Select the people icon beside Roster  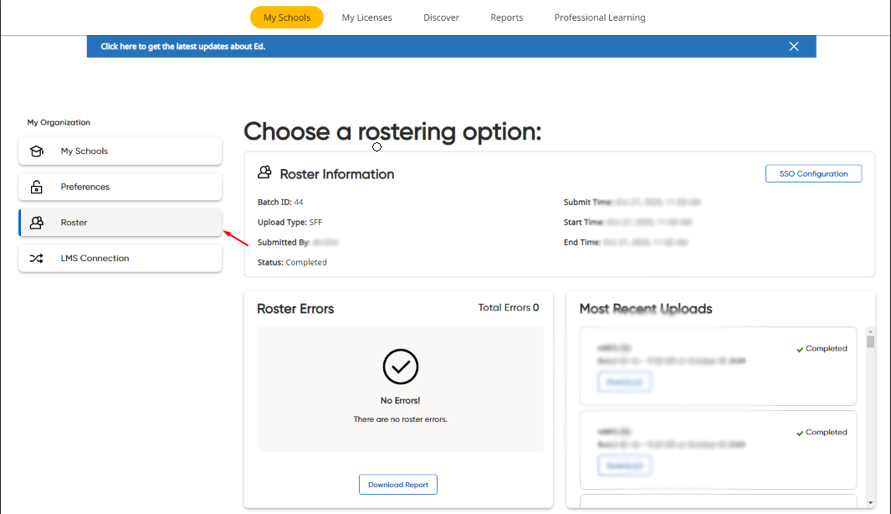coord(35,223)
